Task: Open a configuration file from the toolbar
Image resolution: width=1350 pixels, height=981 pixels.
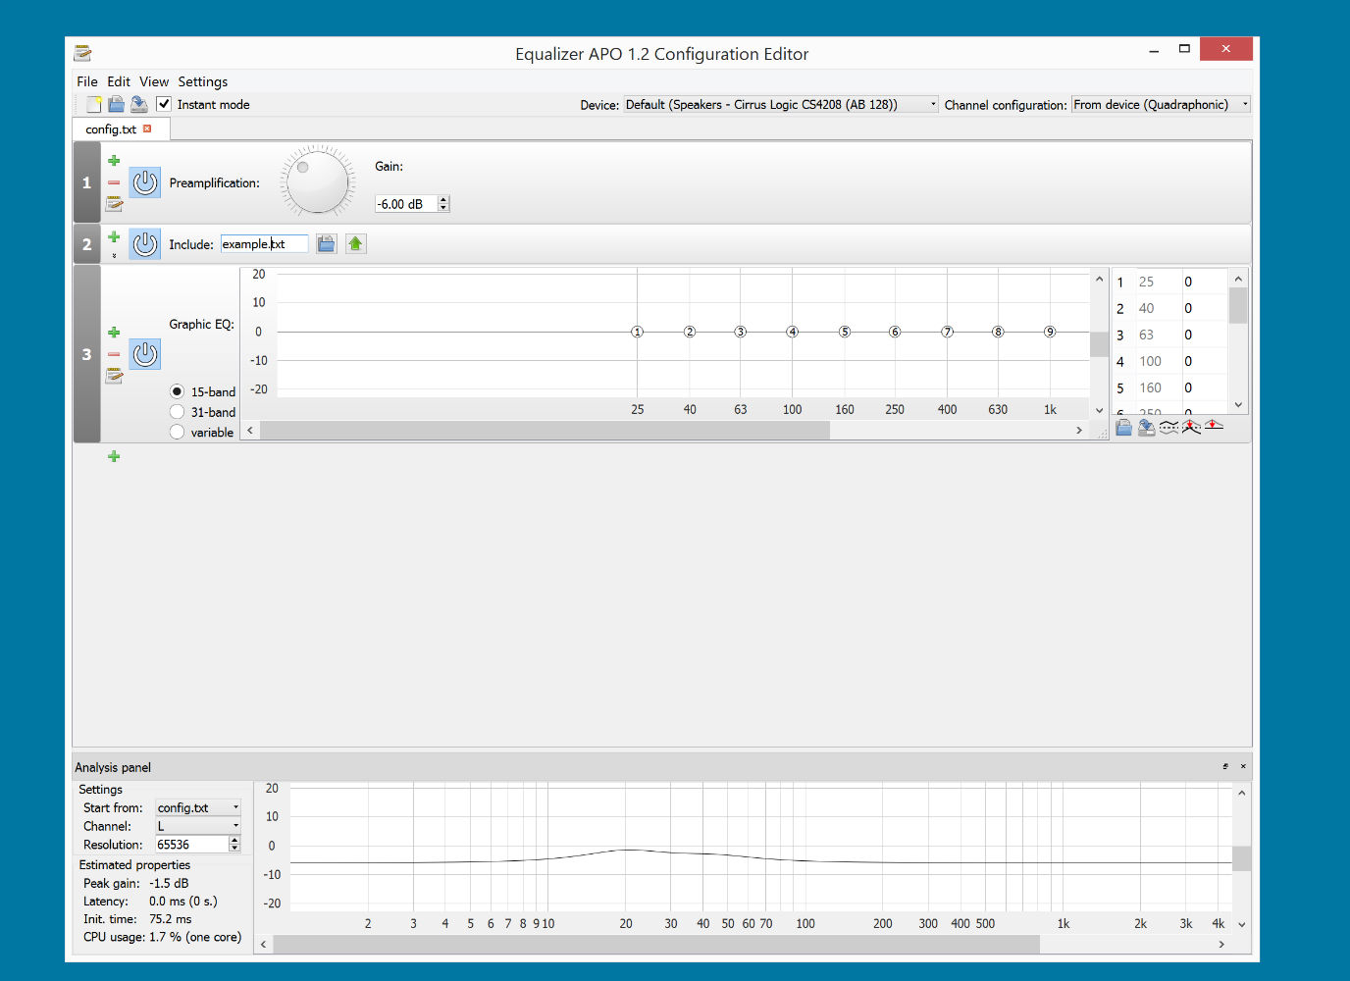Action: click(116, 104)
